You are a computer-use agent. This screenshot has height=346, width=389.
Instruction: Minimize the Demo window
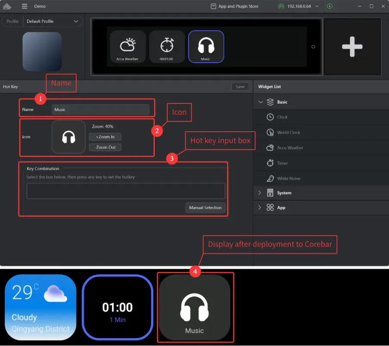tap(360, 6)
